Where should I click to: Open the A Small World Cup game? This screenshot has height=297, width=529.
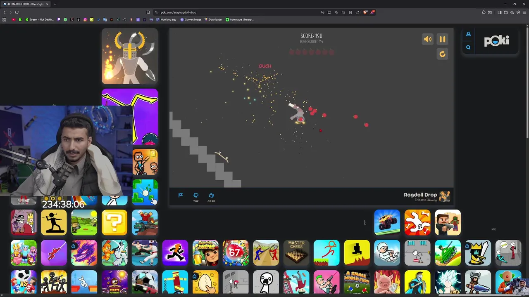tap(357, 283)
